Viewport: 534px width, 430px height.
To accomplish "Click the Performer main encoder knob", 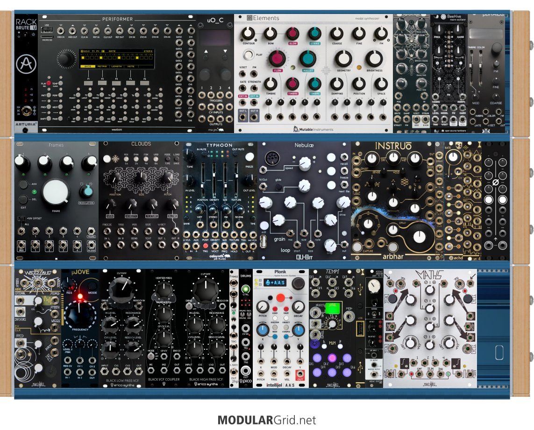I will pyautogui.click(x=67, y=58).
